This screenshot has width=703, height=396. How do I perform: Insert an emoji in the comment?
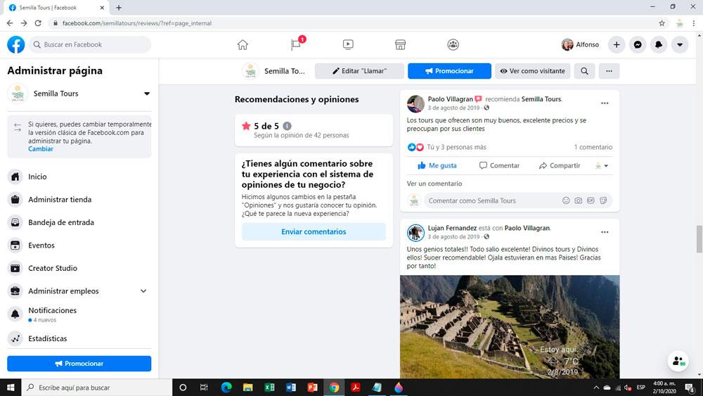pos(566,200)
